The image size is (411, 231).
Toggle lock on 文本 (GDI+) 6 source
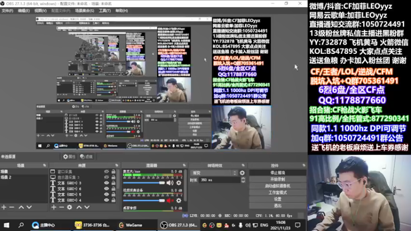click(113, 188)
